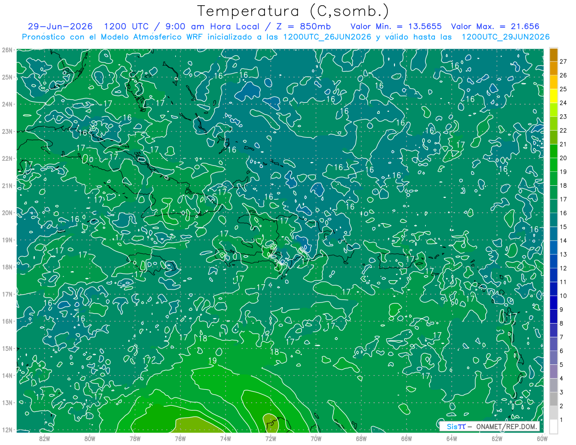Click the '13N' latitude axis label
The image size is (576, 445).
click(x=8, y=402)
